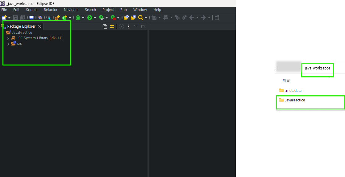Click the yellow Search magnifier icon
This screenshot has width=345, height=177.
click(x=141, y=18)
